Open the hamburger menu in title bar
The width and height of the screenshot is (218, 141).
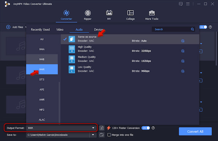tap(188, 4)
